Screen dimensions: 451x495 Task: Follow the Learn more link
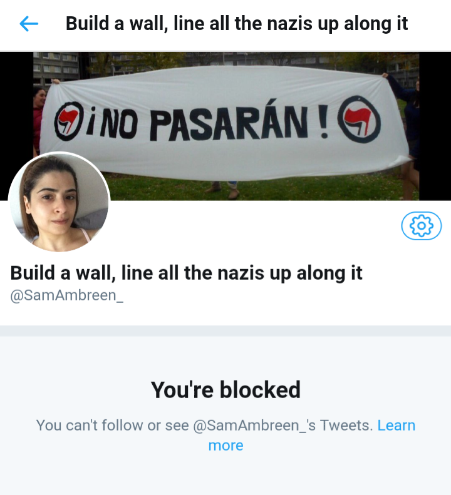[311, 435]
